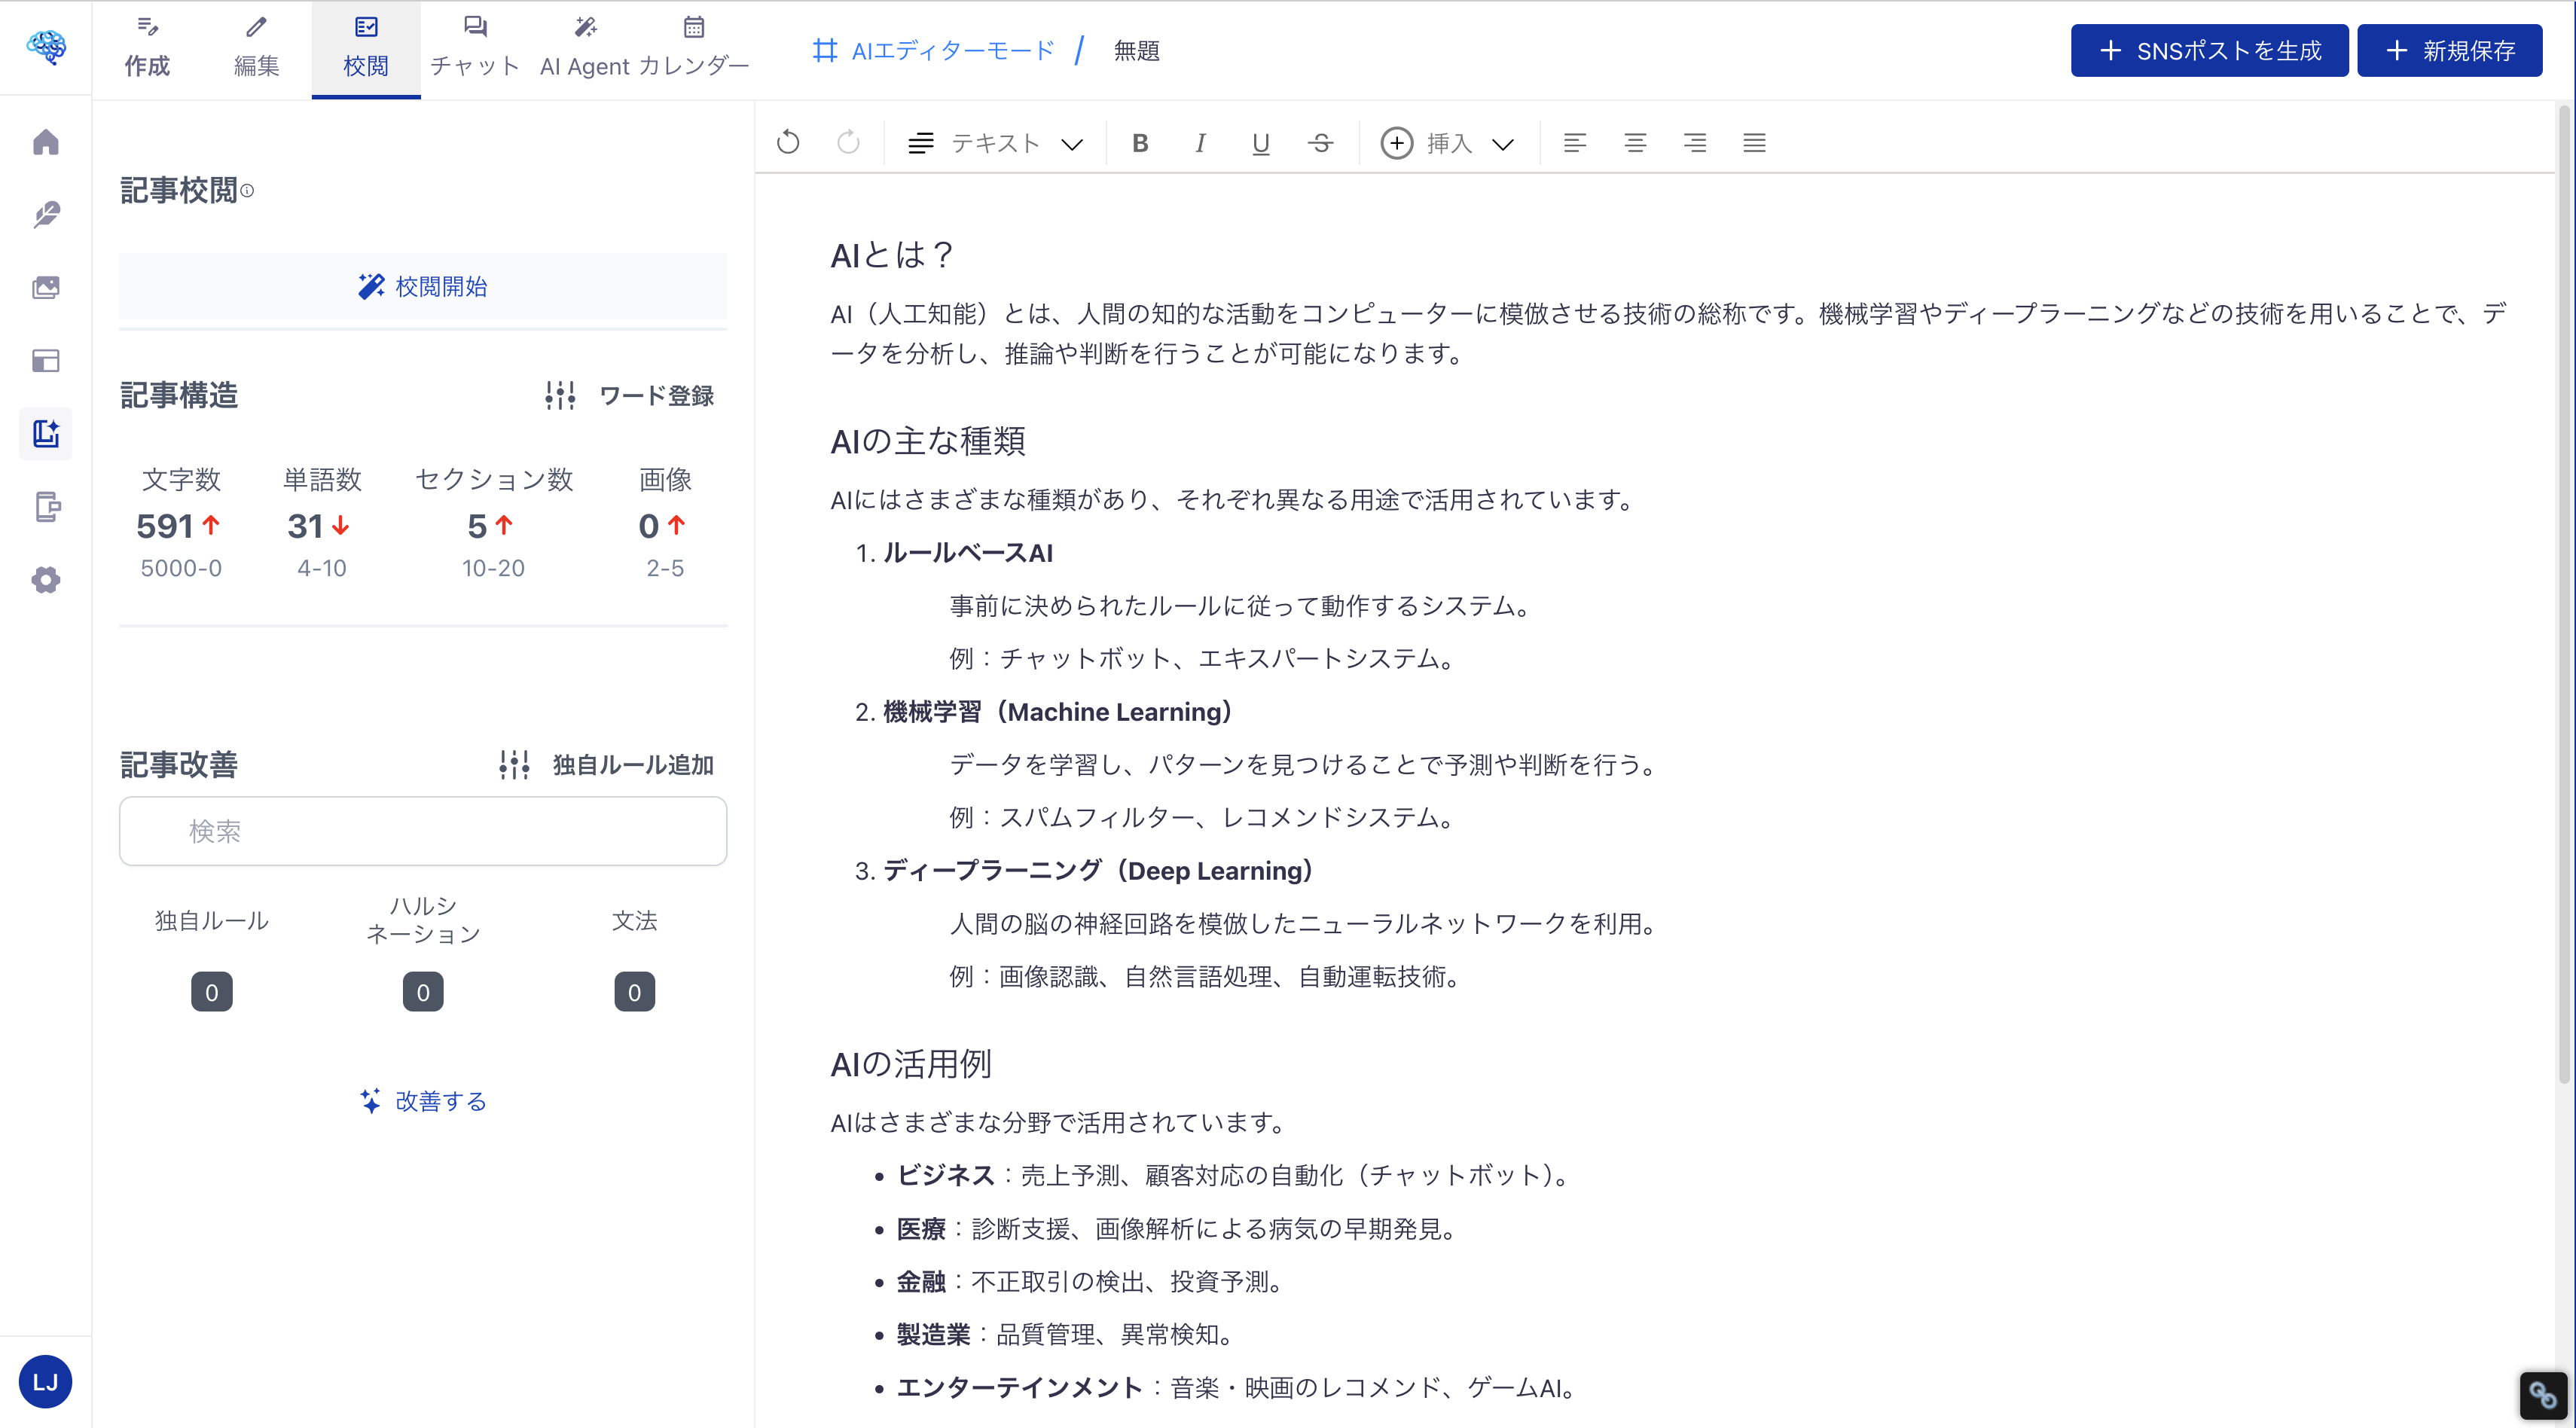Open the layout template icon in sidebar
This screenshot has width=2576, height=1428.
[x=46, y=360]
